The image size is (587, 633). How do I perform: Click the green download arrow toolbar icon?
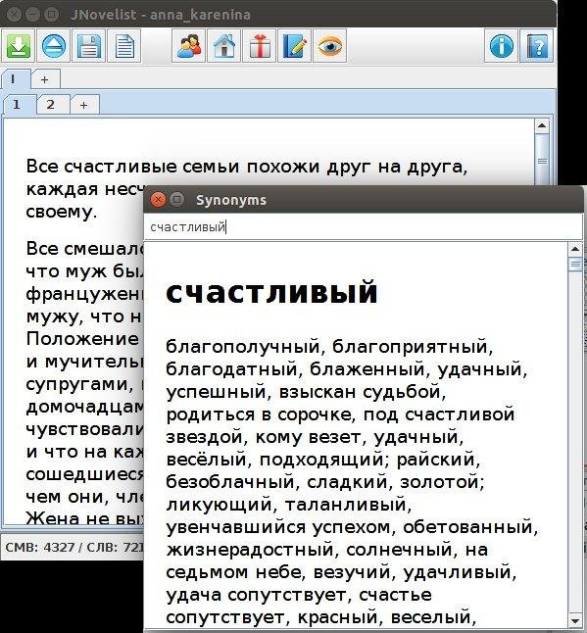point(19,46)
